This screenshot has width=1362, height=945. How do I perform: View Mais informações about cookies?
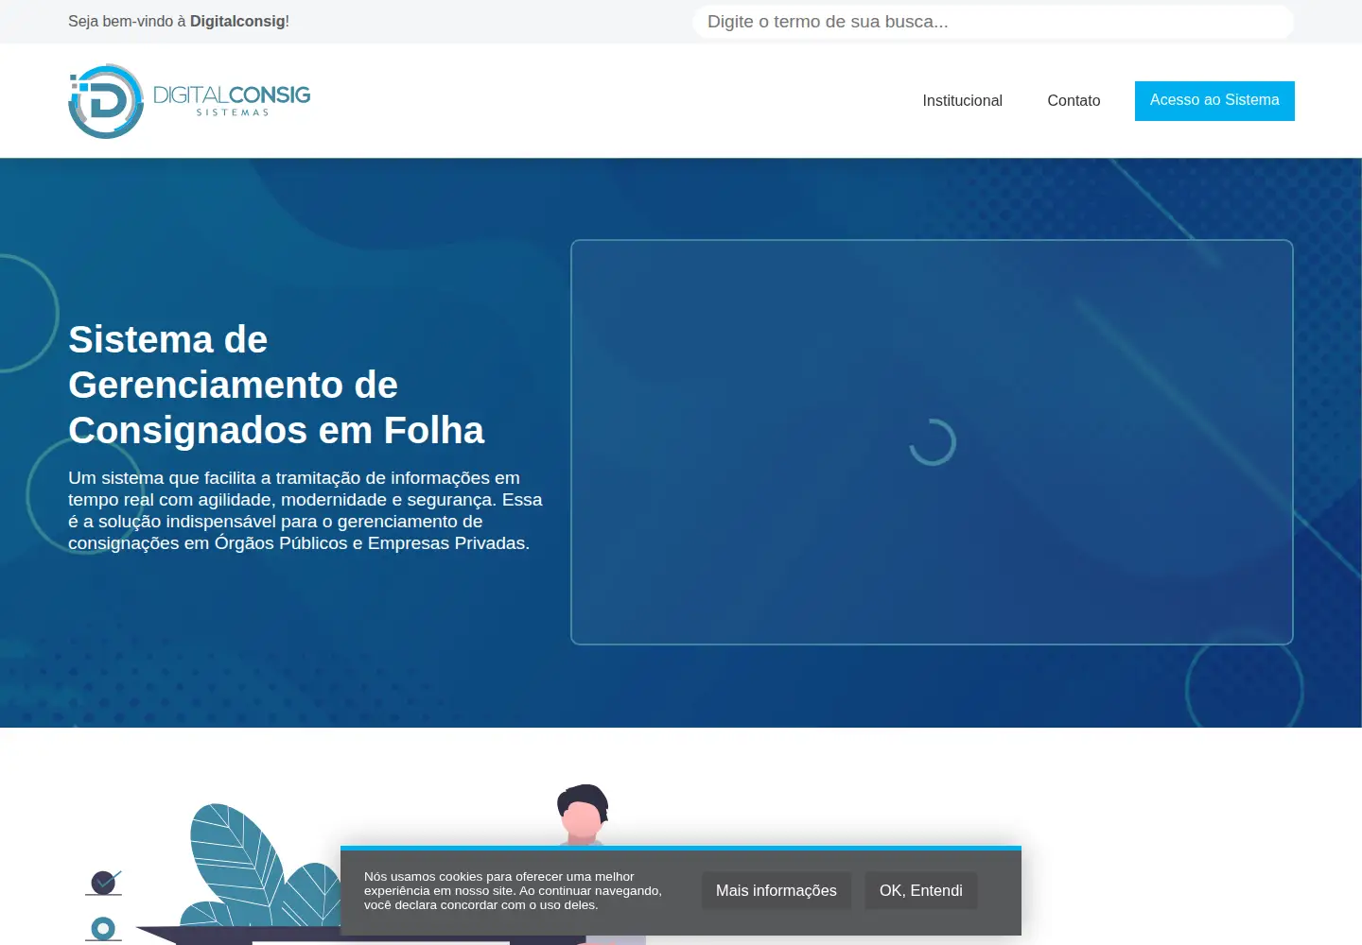(777, 891)
